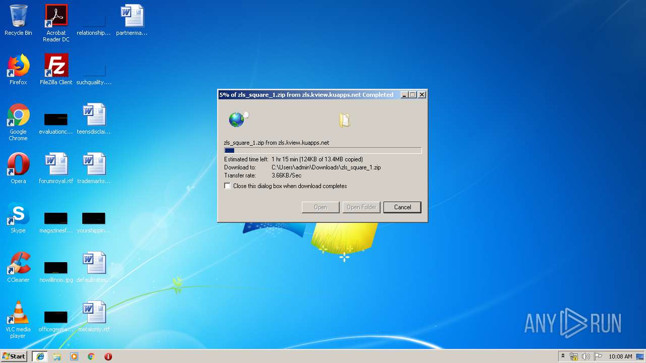Click the Open Folder button
This screenshot has width=646, height=363.
click(361, 207)
